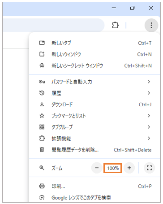163x204 pixels.
Task: Click the download arrow icon beside ダウンロード
Action: [42, 104]
